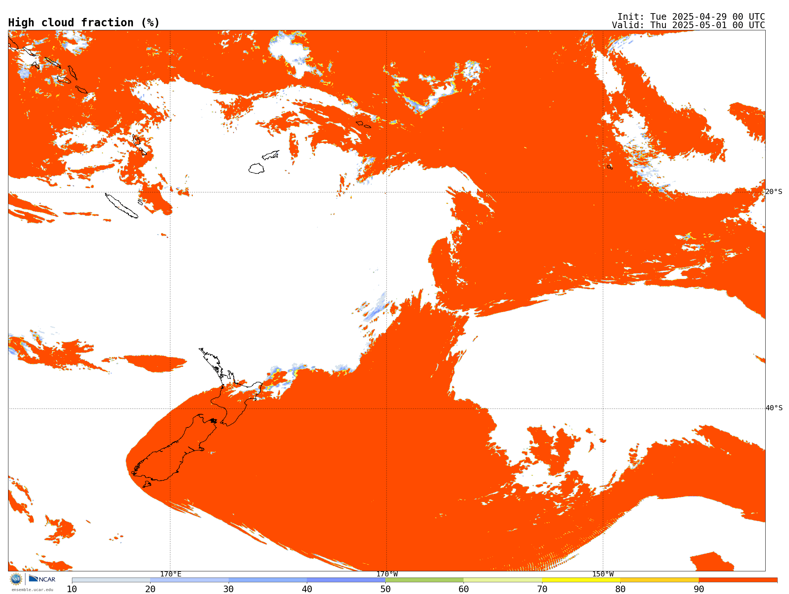Click the Fiji Vanua Levu island outline
The height and width of the screenshot is (594, 789).
[271, 155]
